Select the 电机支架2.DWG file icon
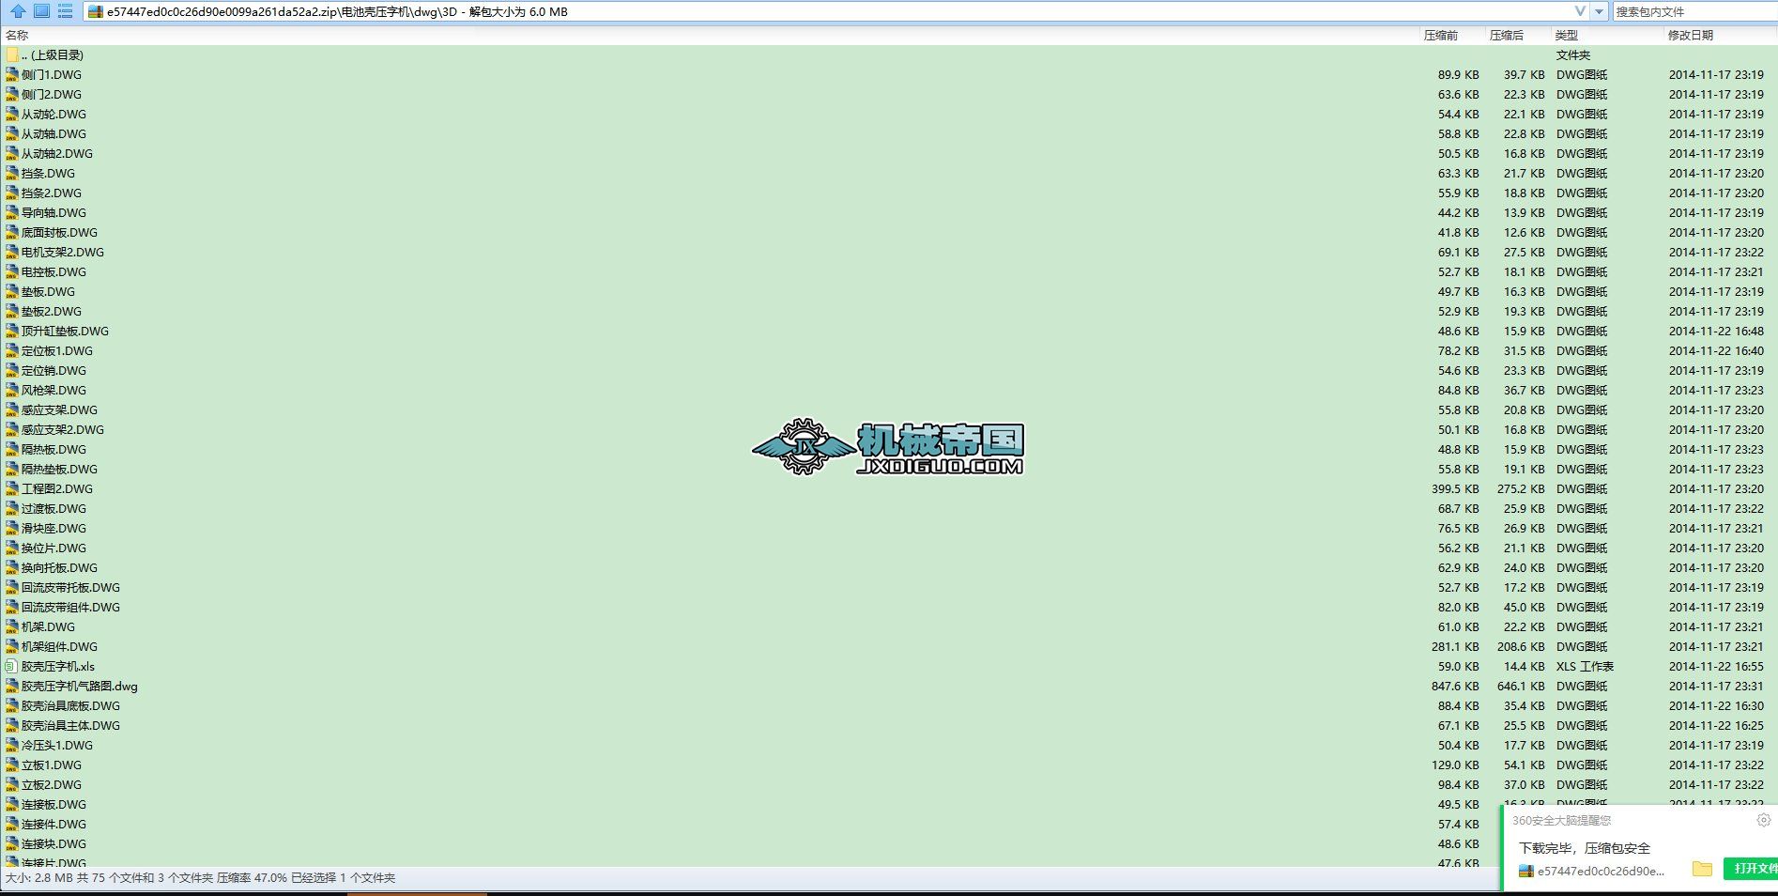The width and height of the screenshot is (1778, 896). pos(11,252)
